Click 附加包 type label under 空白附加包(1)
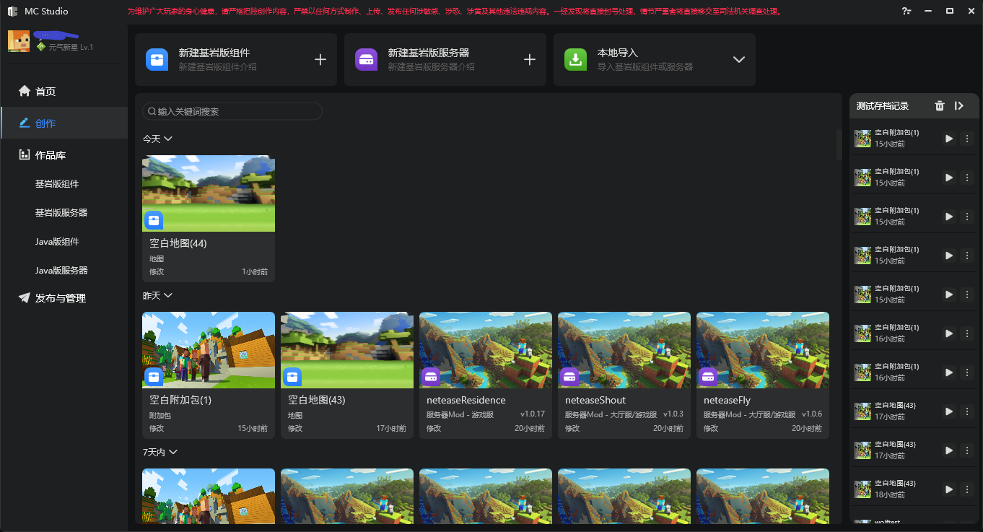This screenshot has height=532, width=983. [x=160, y=416]
